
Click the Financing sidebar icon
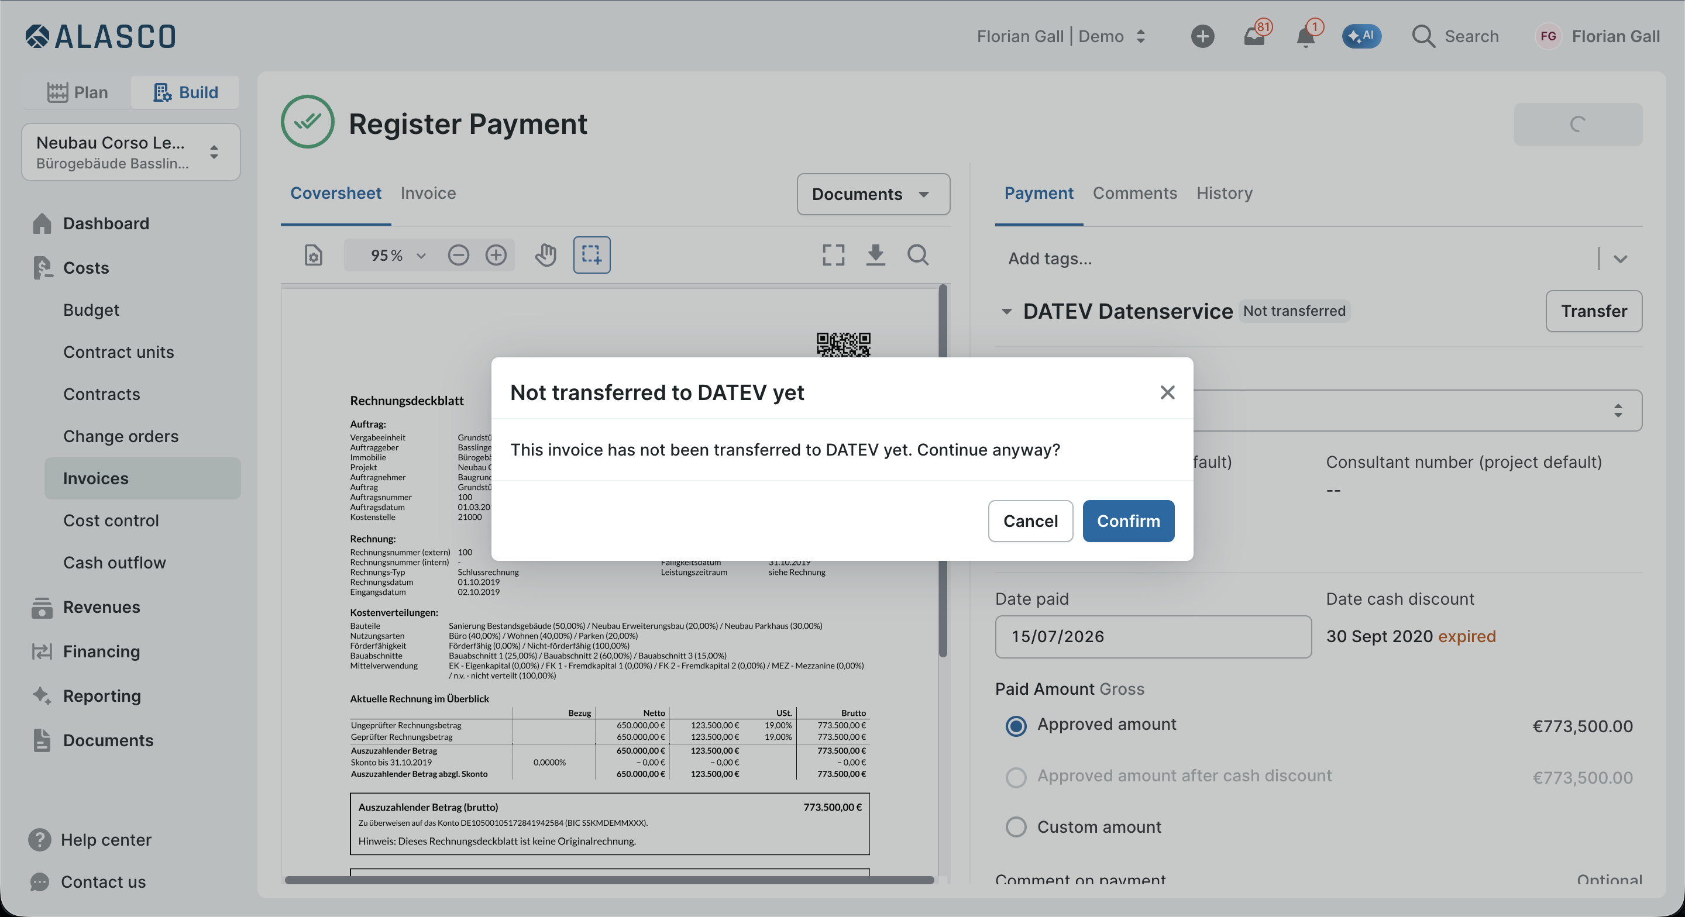click(42, 651)
